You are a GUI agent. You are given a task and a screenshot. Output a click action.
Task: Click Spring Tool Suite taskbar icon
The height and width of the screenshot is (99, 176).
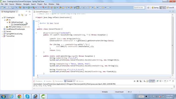pos(43,96)
